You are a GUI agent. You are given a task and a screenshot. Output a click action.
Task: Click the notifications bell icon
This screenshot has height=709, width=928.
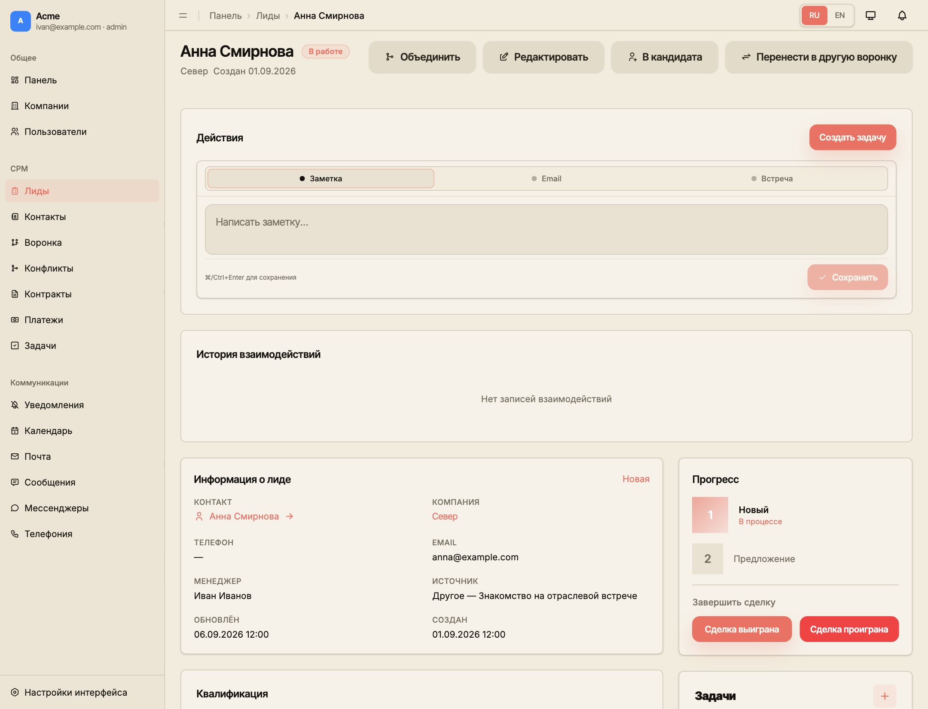coord(902,15)
